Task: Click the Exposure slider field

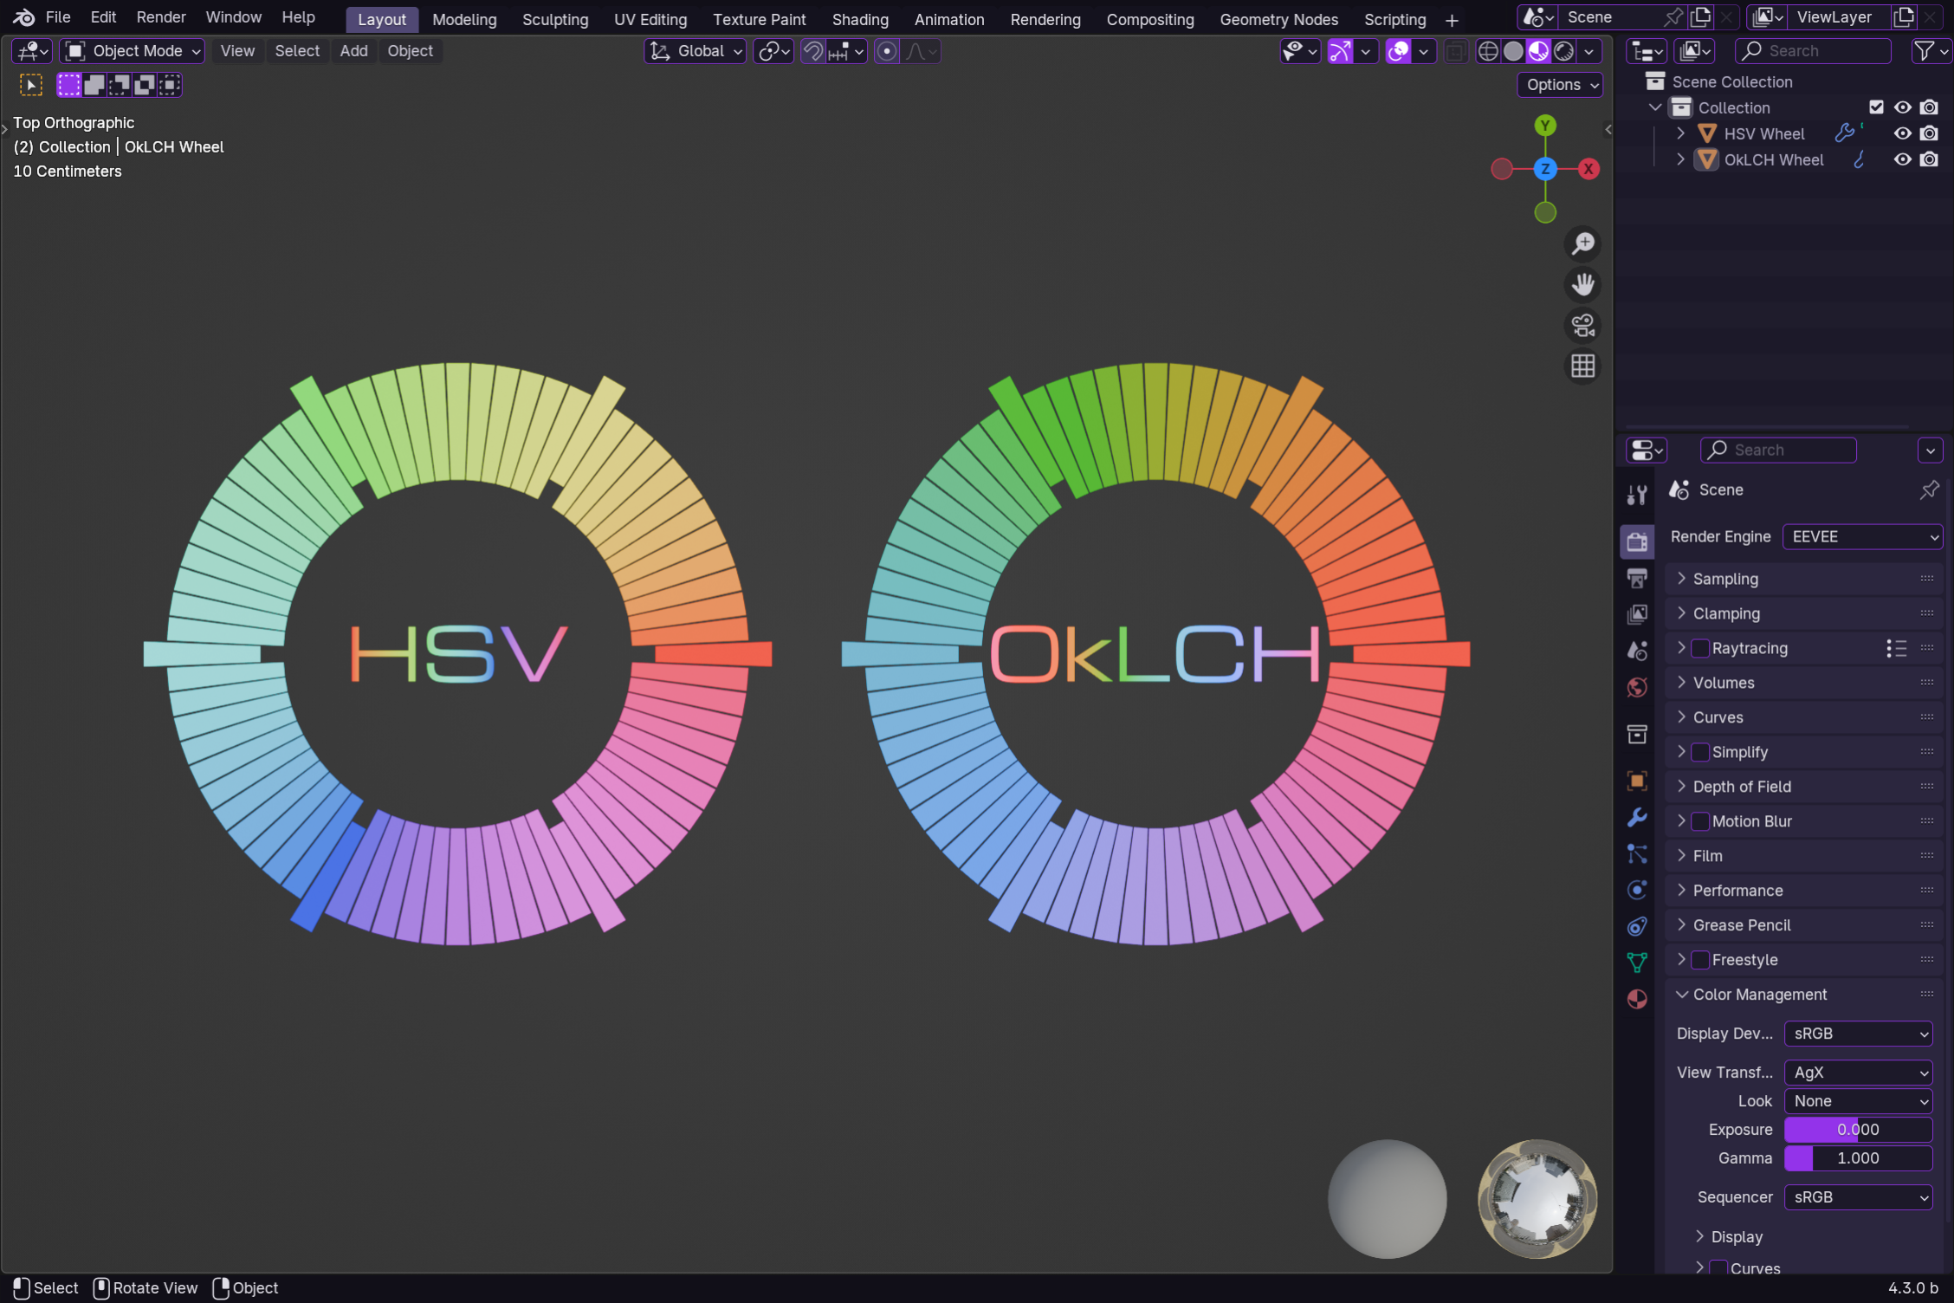Action: click(x=1858, y=1130)
